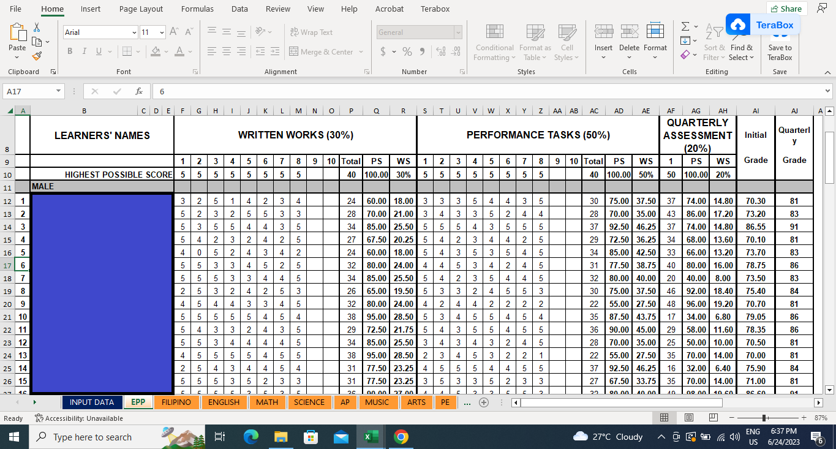Select the Format Painter brush
This screenshot has height=449, width=836.
37,56
